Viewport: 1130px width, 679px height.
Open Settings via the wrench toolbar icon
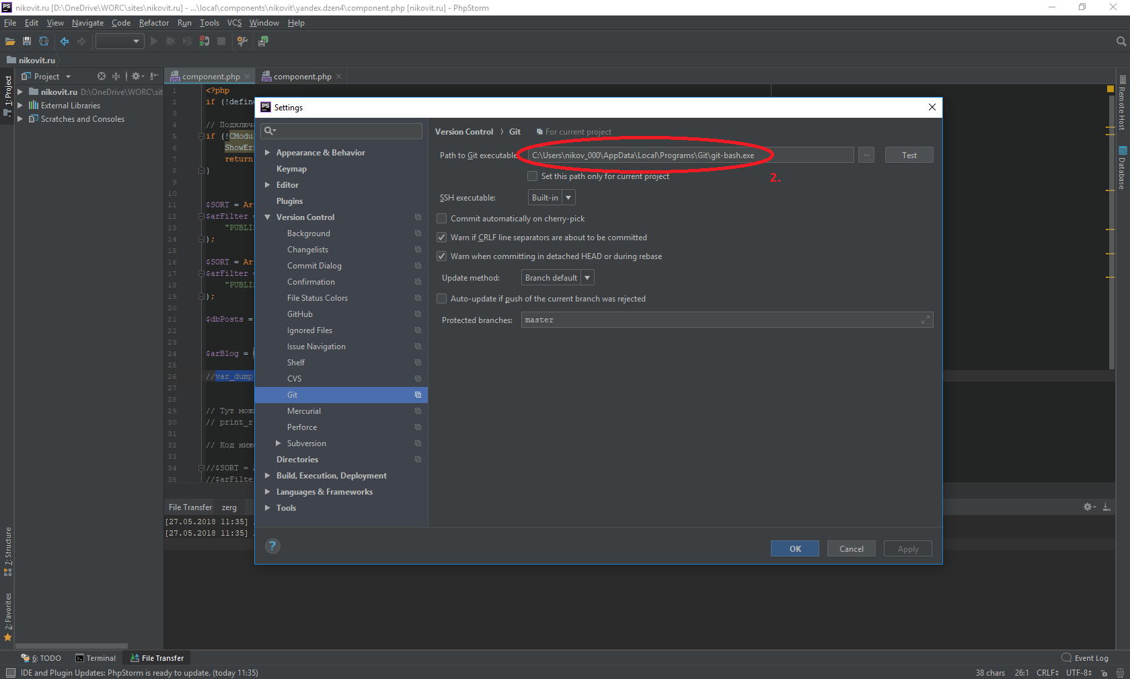pos(243,41)
